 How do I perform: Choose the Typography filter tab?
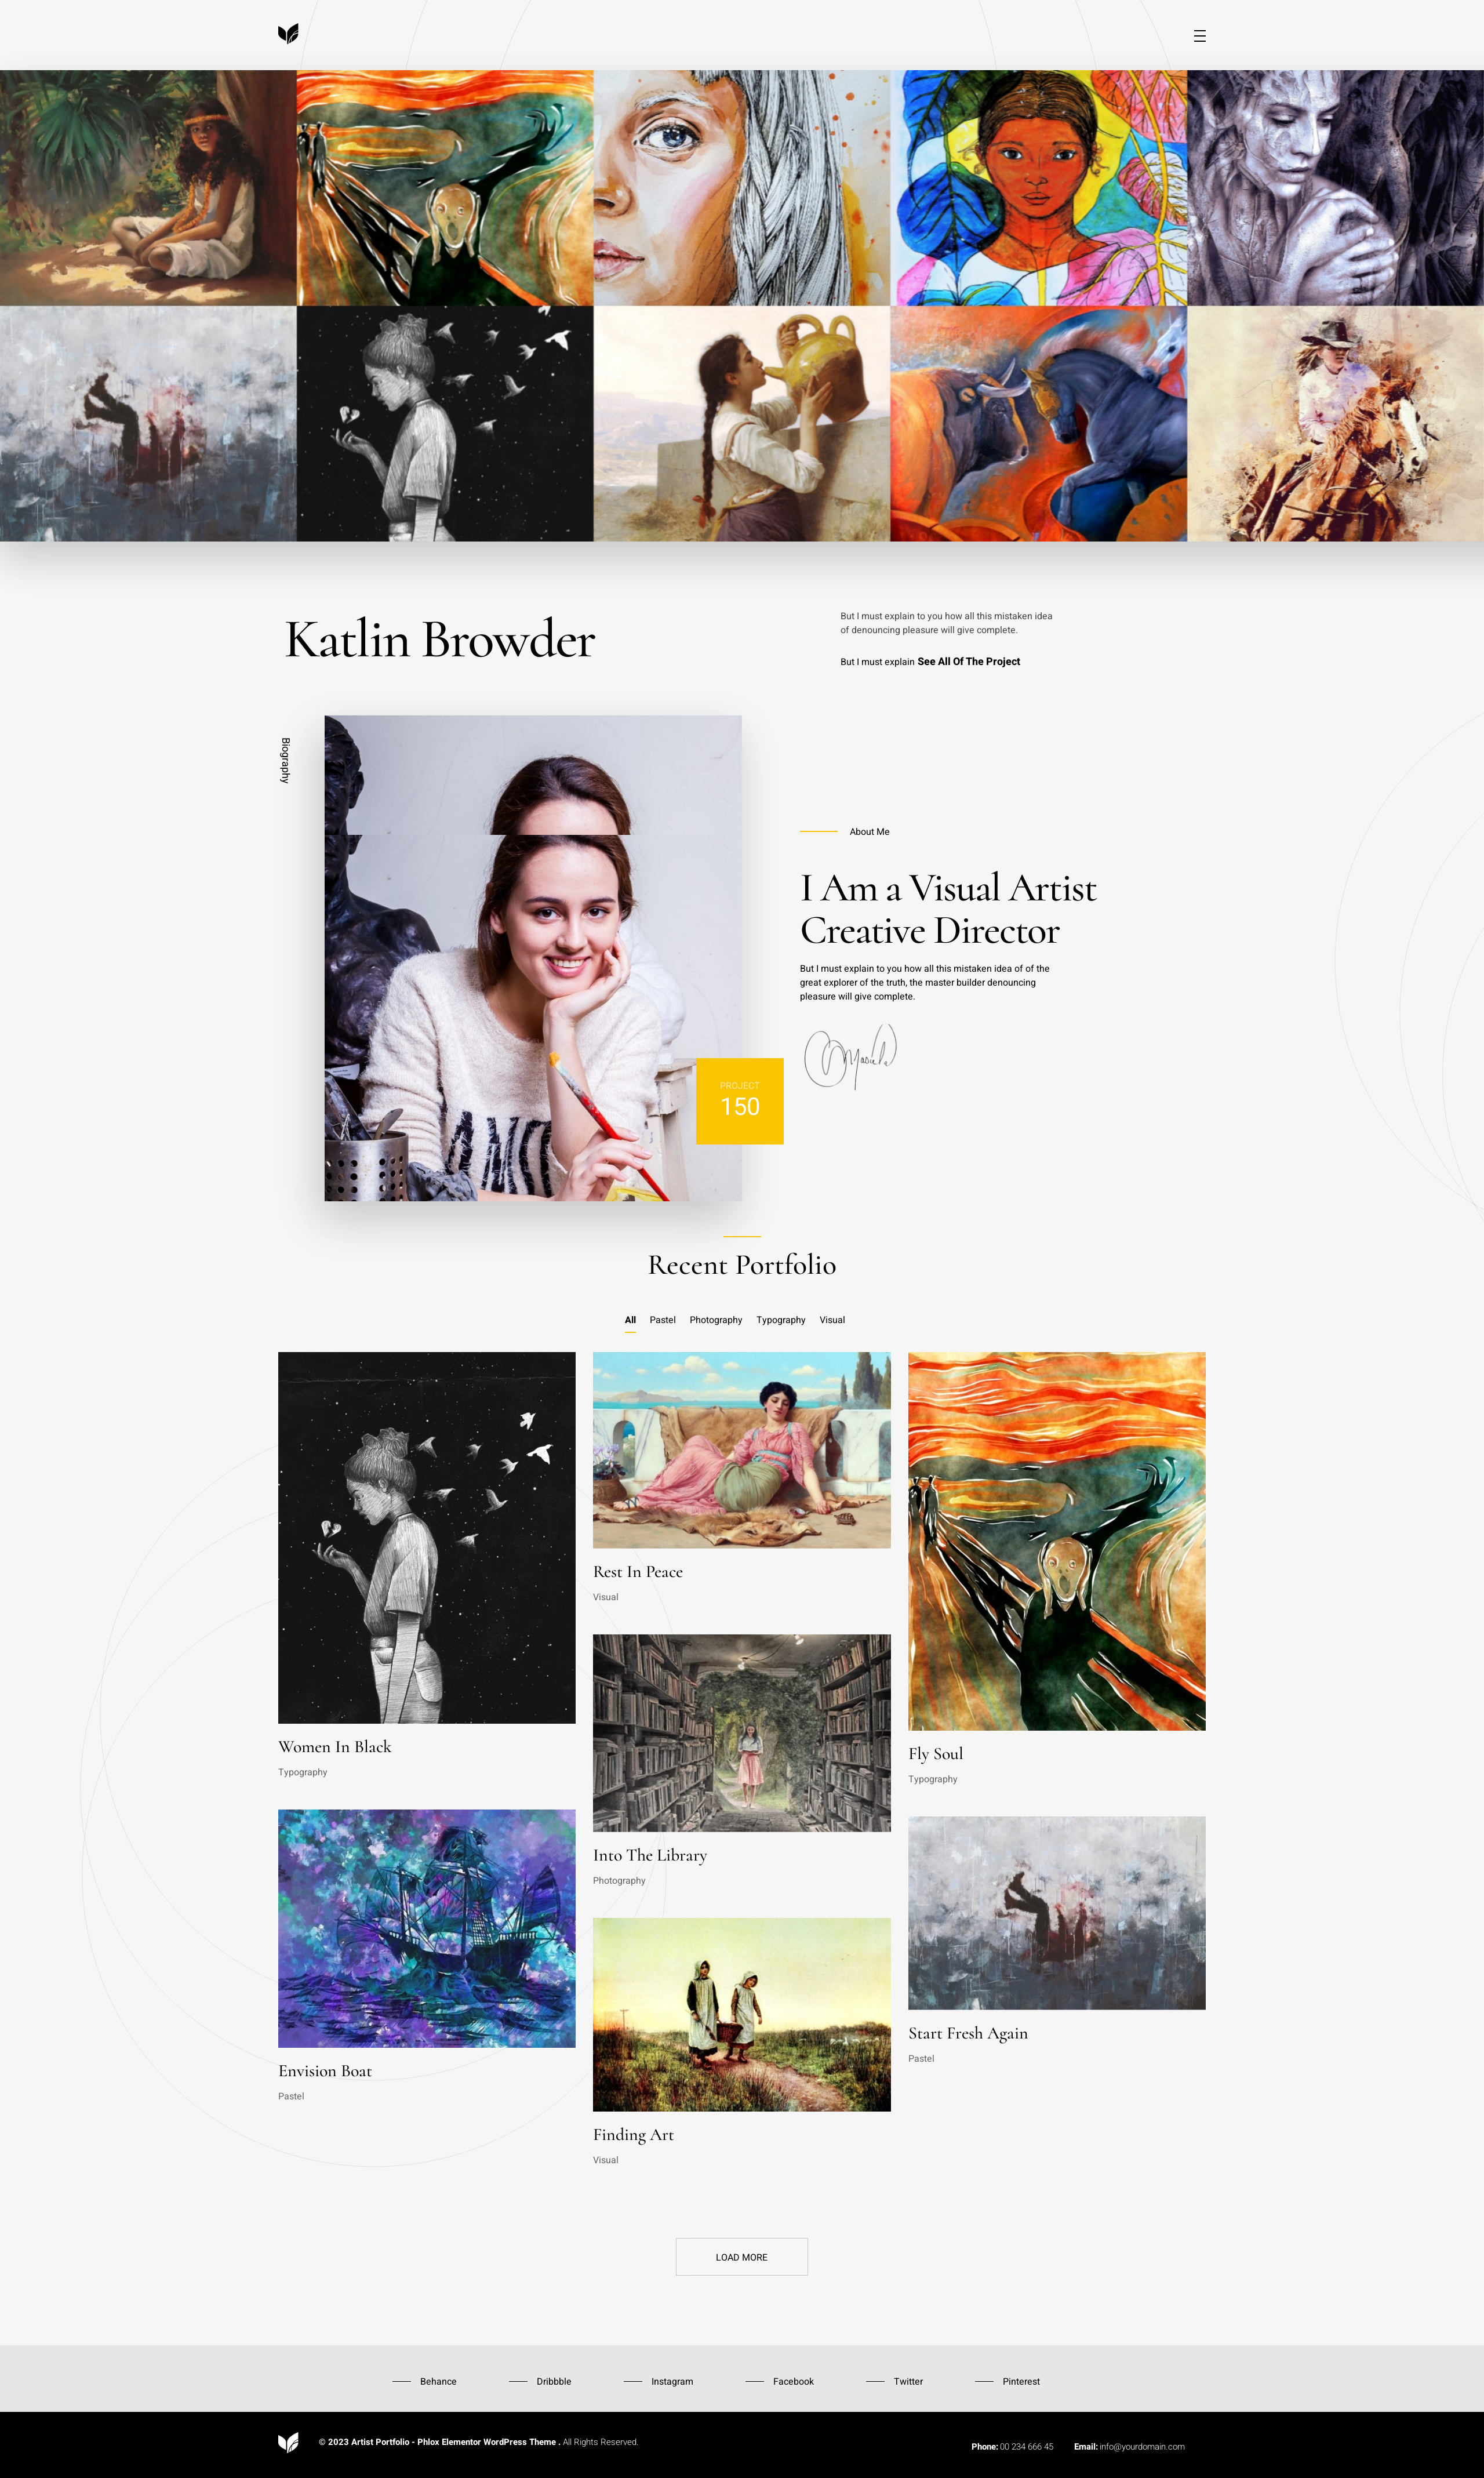coord(780,1320)
